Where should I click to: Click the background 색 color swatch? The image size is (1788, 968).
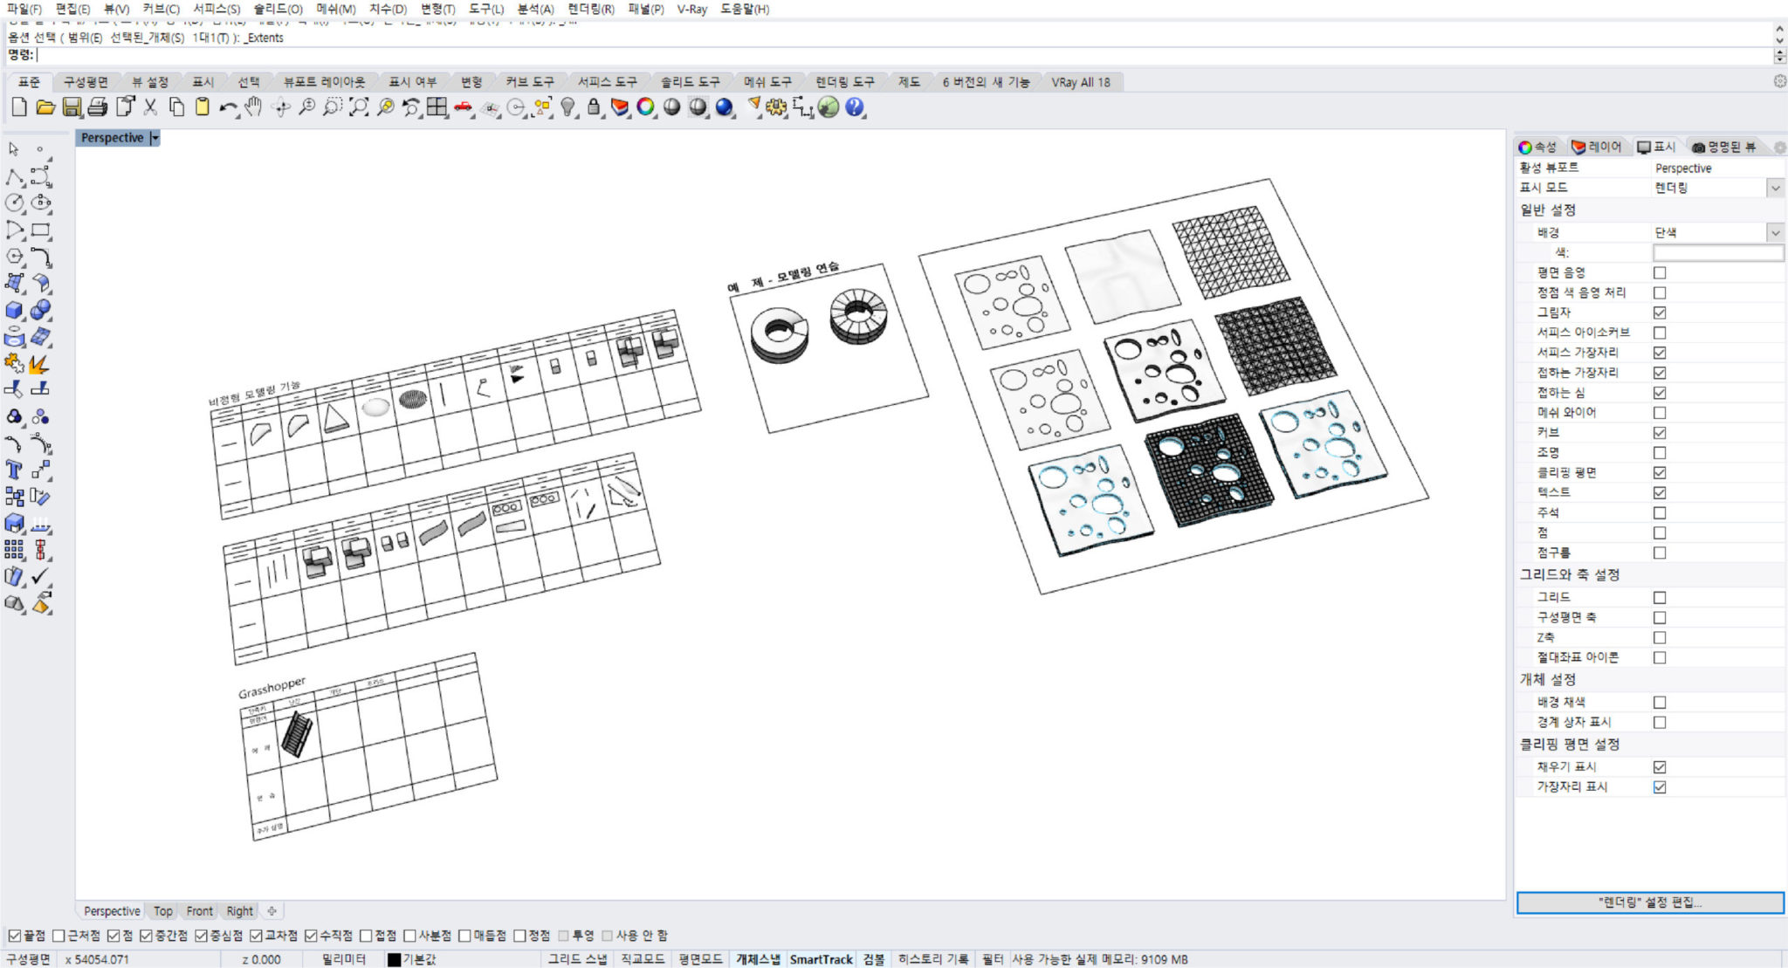[1717, 253]
